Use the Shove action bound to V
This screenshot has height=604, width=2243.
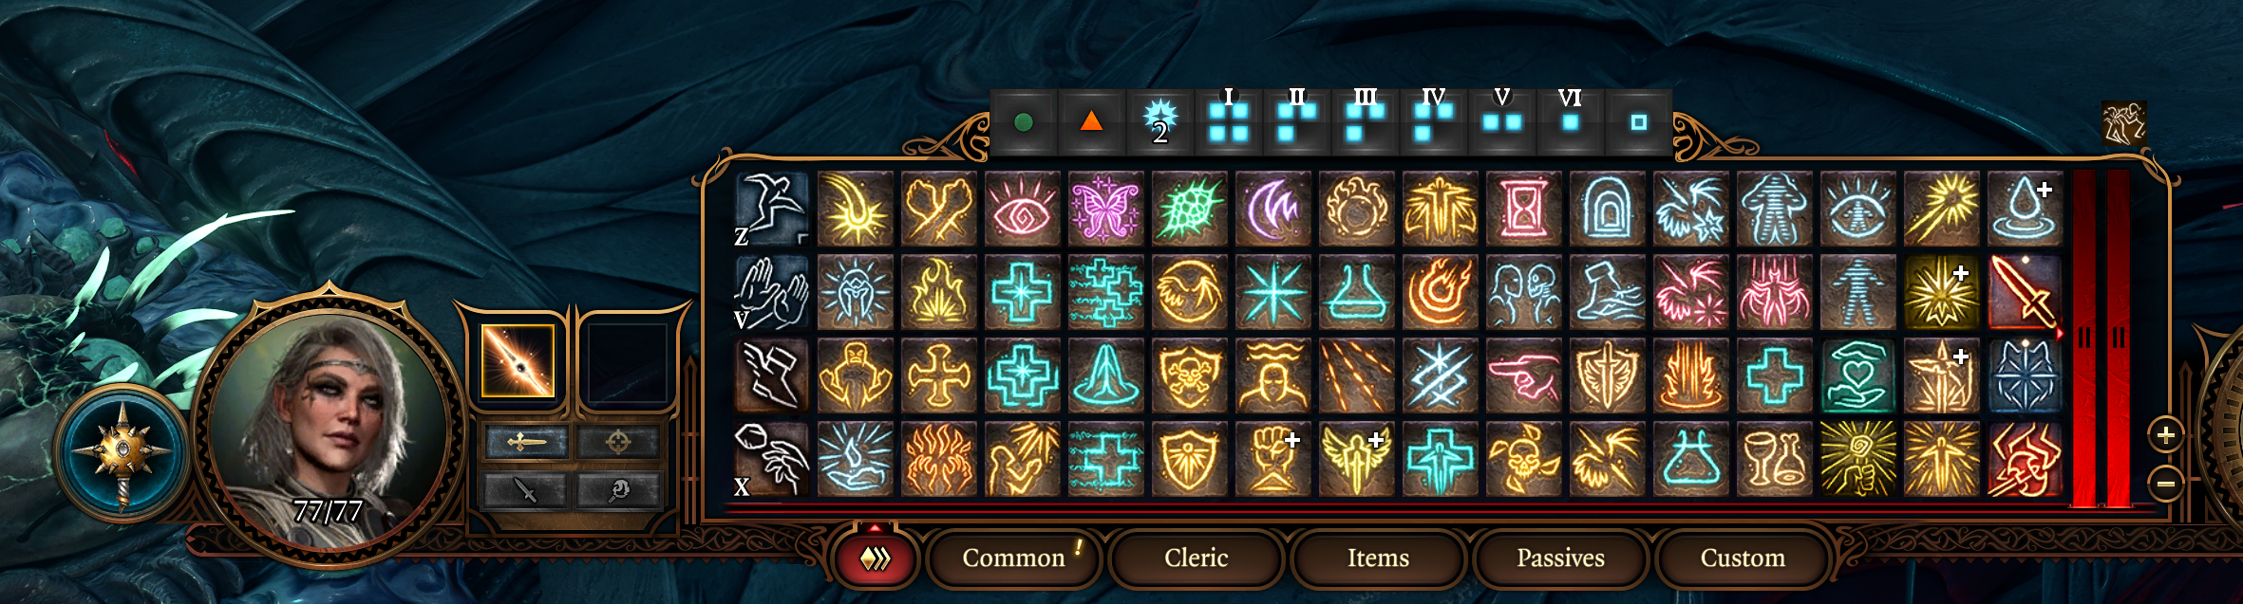pyautogui.click(x=772, y=292)
